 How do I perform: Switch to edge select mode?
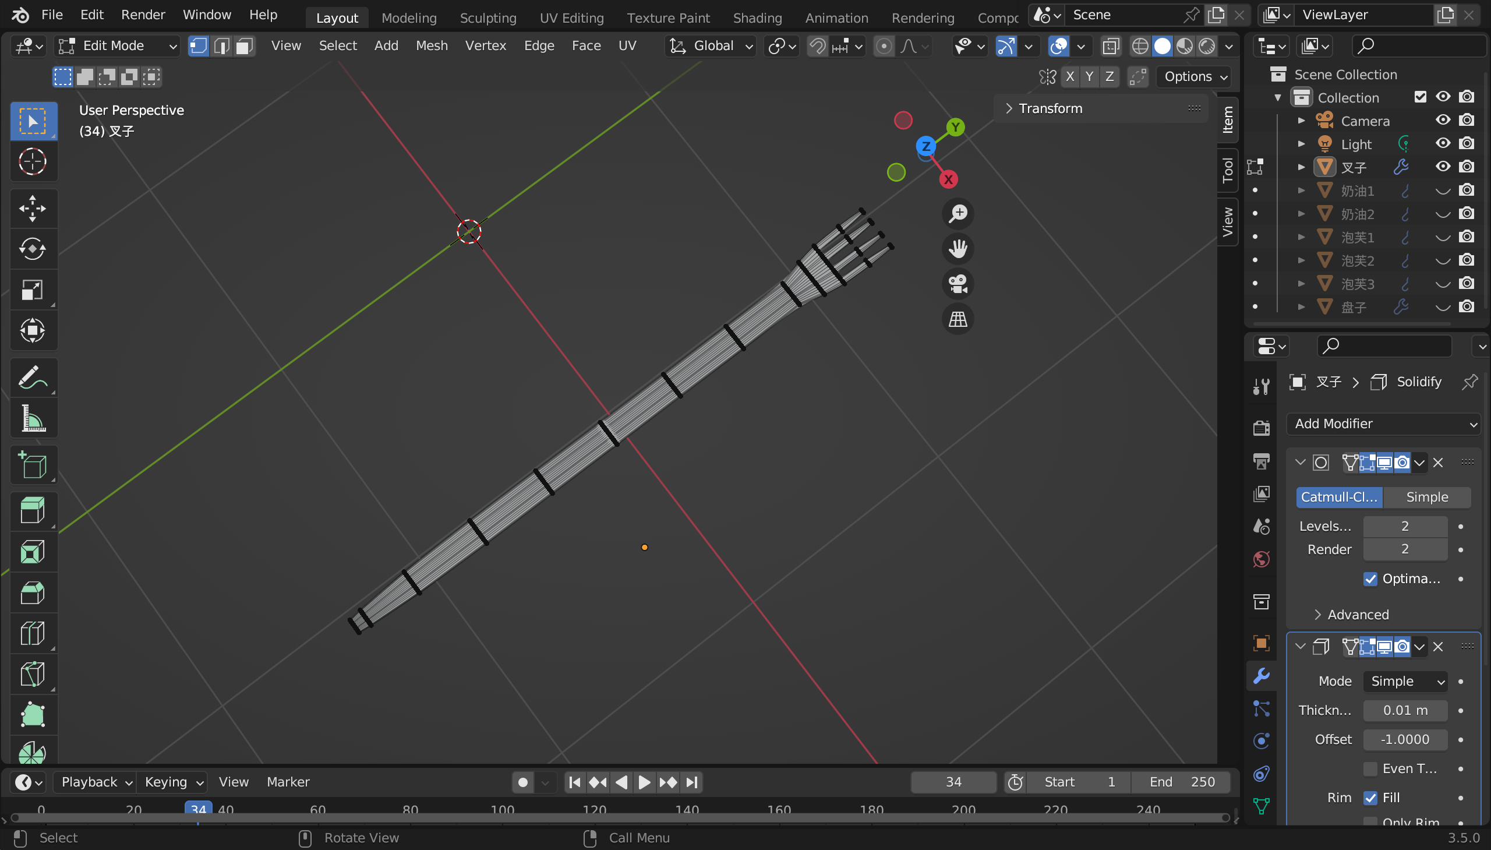(222, 45)
